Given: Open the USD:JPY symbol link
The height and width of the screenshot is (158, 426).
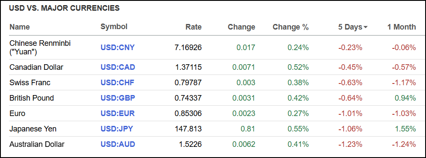Looking at the screenshot, I should point(117,129).
